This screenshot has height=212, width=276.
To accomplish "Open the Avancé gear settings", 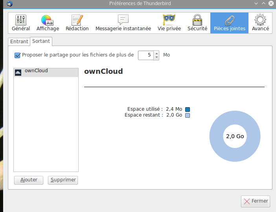I will (x=260, y=23).
